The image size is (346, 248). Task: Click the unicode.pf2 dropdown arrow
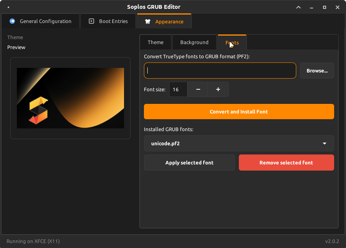click(x=325, y=143)
